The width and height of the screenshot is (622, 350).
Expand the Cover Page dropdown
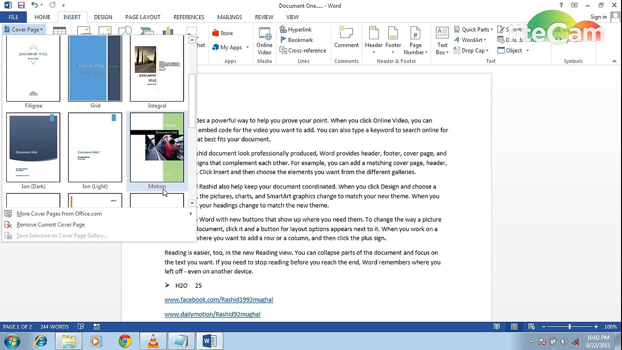(23, 30)
